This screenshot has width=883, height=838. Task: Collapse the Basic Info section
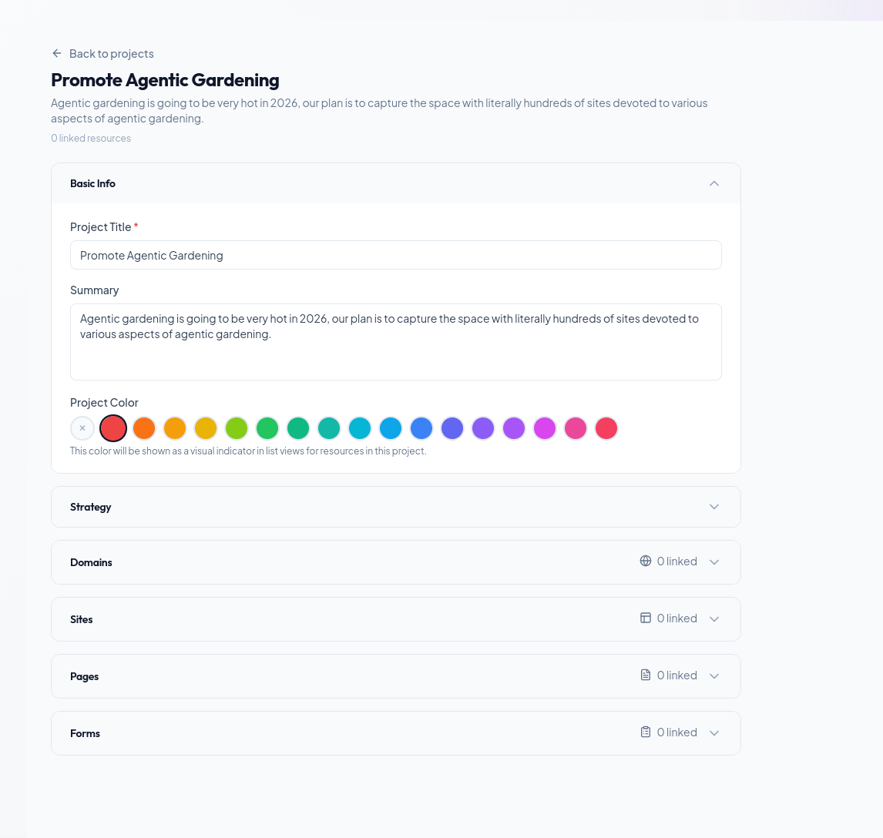tap(713, 183)
